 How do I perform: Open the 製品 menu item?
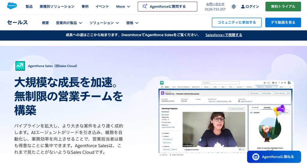click(29, 7)
